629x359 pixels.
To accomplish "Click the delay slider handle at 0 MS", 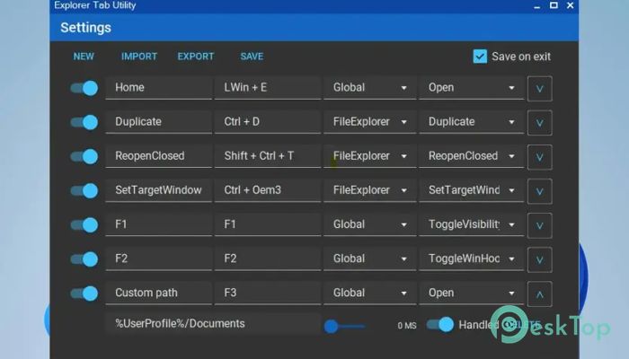I will [x=331, y=326].
